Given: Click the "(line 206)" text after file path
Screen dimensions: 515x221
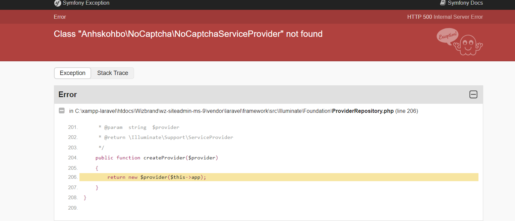Looking at the screenshot, I should [407, 111].
